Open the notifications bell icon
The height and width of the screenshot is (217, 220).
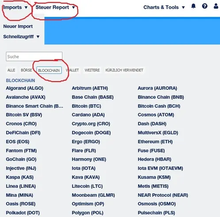(193, 6)
